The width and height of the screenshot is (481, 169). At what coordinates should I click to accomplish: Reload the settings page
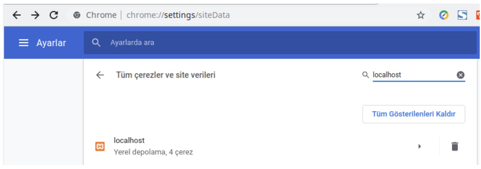click(x=54, y=15)
